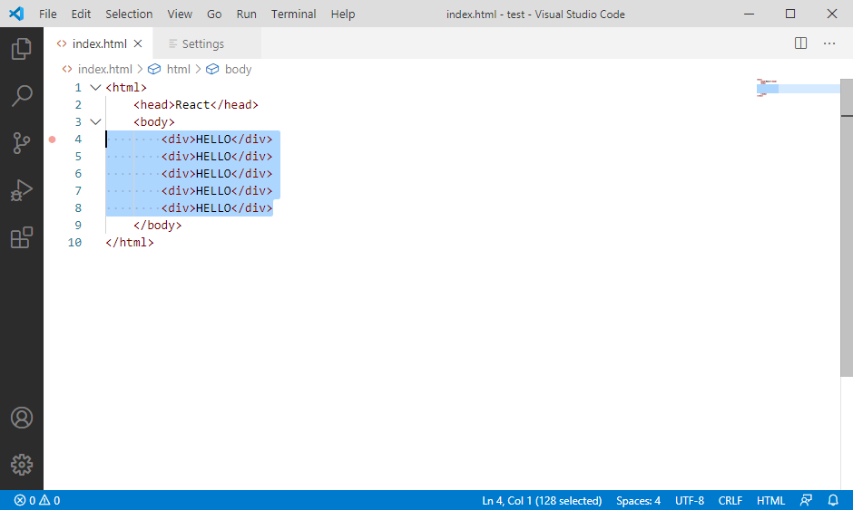Viewport: 853px width, 510px height.
Task: Close the index.html tab
Action: point(138,43)
